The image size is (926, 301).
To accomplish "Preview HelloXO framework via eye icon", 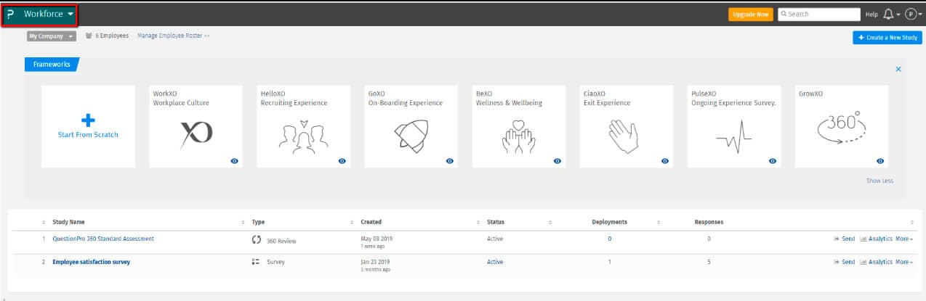I will coord(342,161).
